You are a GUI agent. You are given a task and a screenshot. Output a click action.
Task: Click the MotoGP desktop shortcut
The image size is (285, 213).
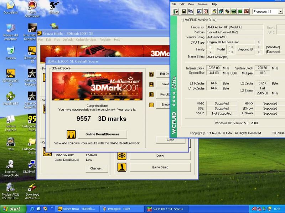(54, 7)
